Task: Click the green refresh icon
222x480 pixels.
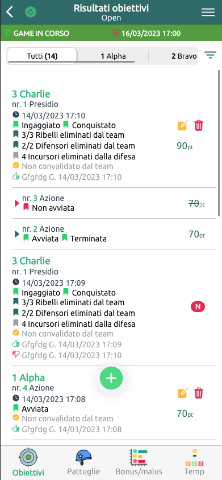Action: [x=31, y=13]
